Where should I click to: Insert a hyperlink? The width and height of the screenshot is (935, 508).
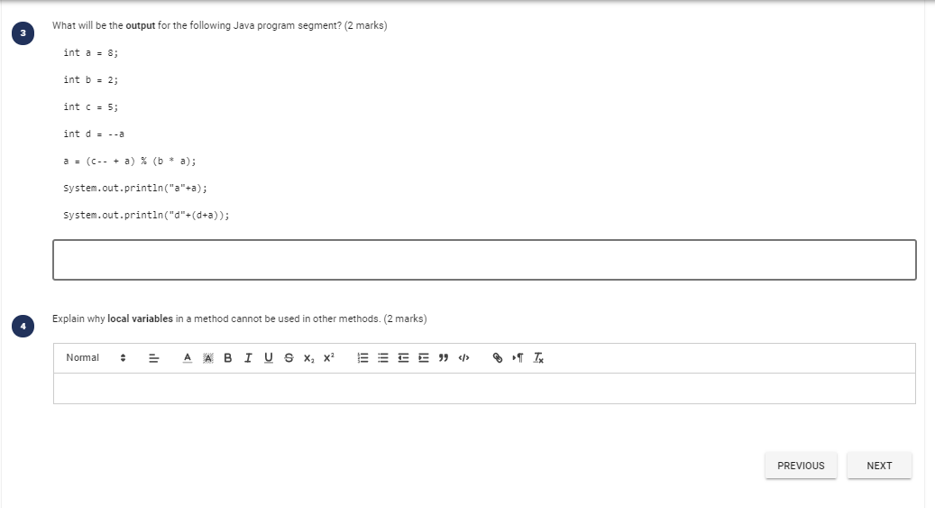pos(498,358)
